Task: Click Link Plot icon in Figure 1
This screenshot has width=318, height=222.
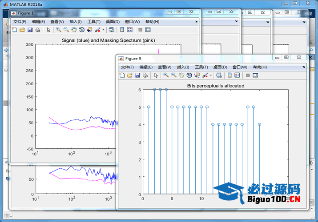Action: (x=111, y=30)
